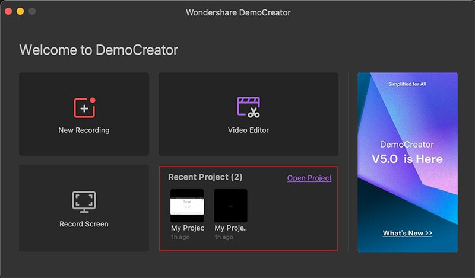Select the Record Screen label

pyautogui.click(x=84, y=224)
